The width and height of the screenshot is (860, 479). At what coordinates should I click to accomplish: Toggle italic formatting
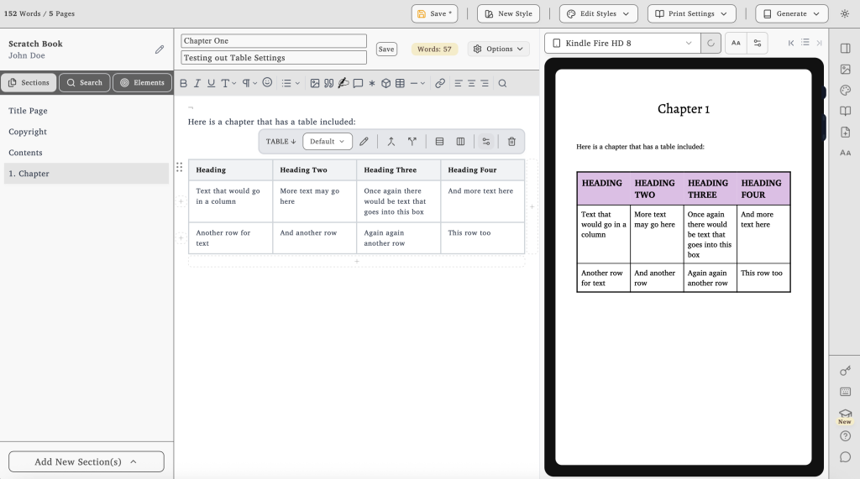point(197,83)
